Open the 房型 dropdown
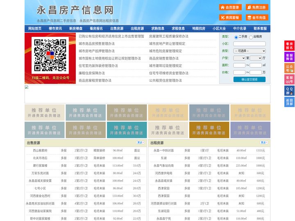This screenshot has width=295, height=221. click(x=250, y=51)
